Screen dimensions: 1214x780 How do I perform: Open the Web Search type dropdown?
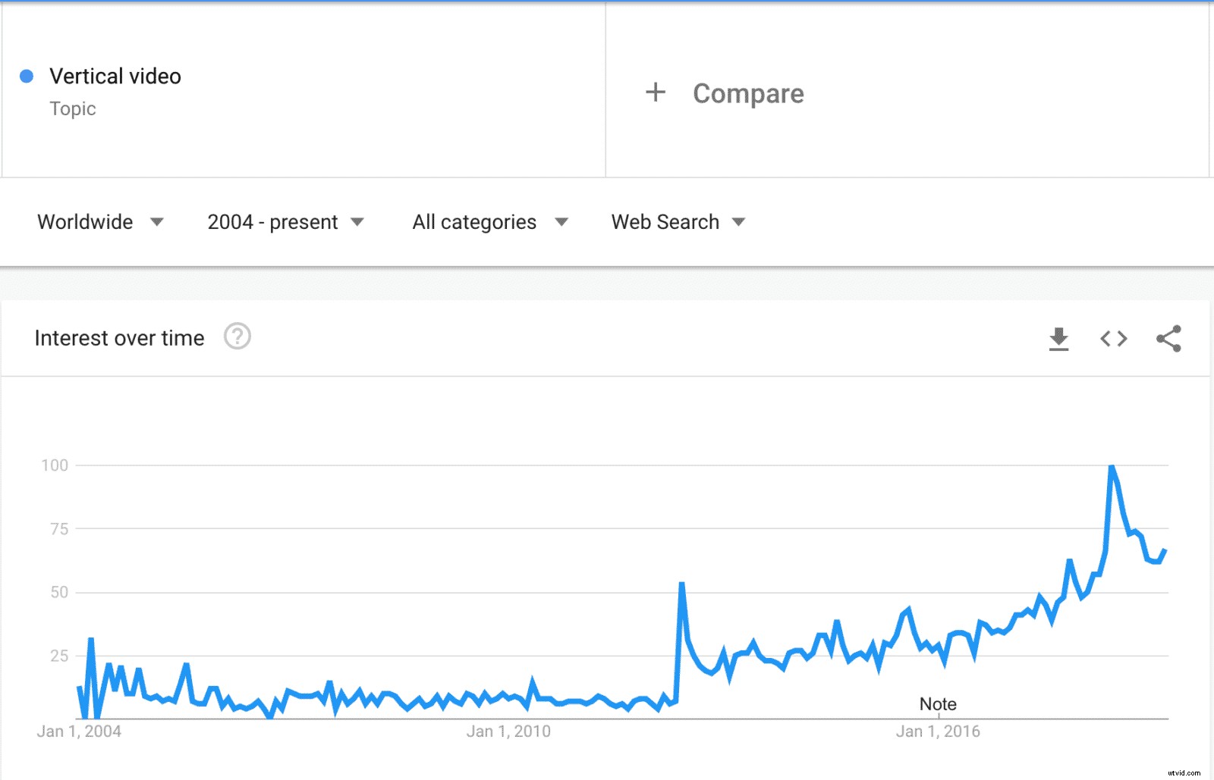point(678,222)
